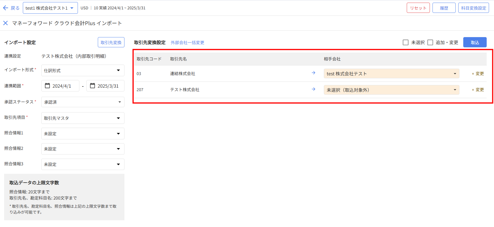This screenshot has height=227, width=494.
Task: Click blue arrow icon in 連結株式会社 row
Action: [313, 73]
